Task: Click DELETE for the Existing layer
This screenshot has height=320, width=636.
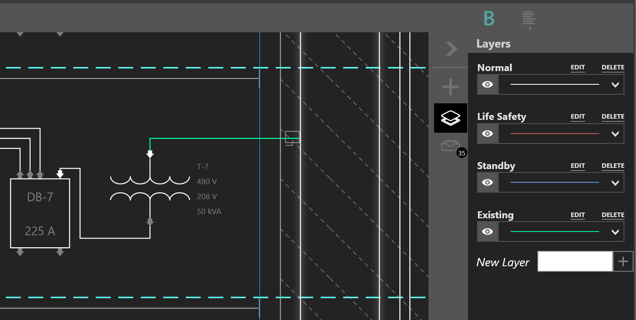Action: tap(613, 215)
